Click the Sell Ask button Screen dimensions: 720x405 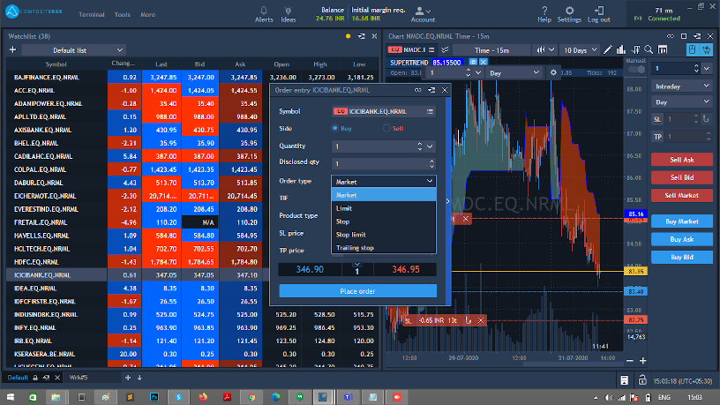coord(682,160)
